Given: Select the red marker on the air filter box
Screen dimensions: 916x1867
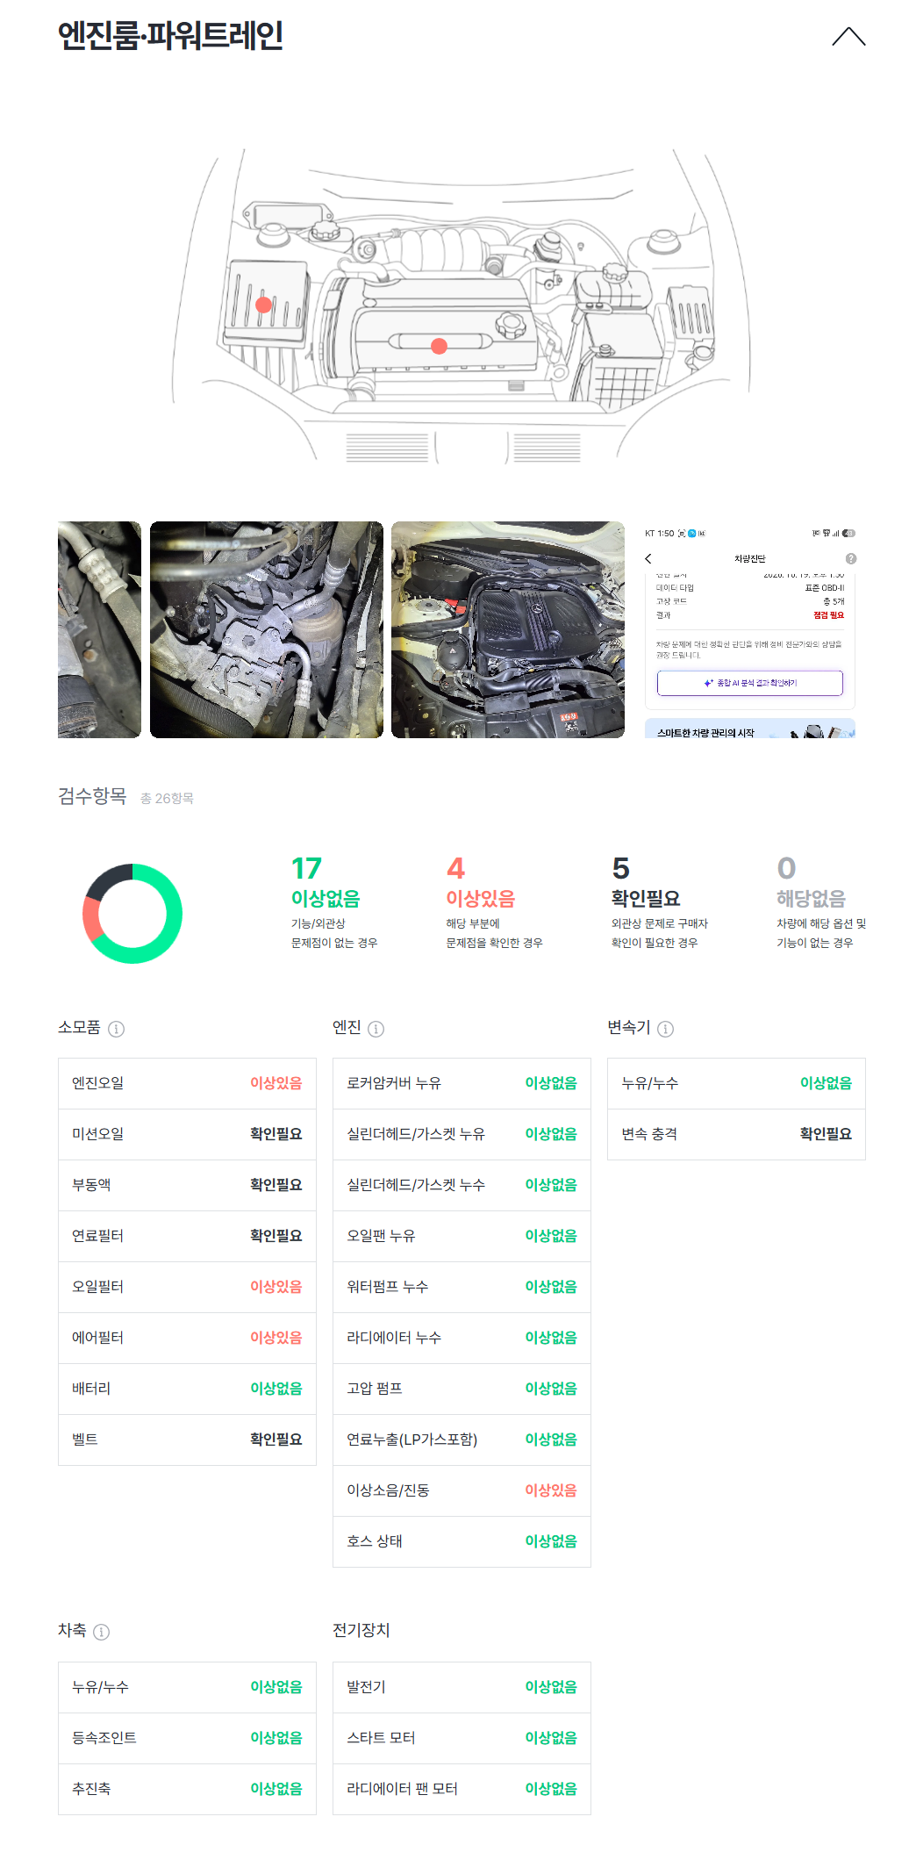Looking at the screenshot, I should pyautogui.click(x=263, y=305).
